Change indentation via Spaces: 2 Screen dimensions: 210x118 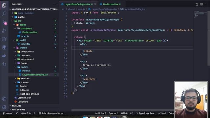point(114,113)
